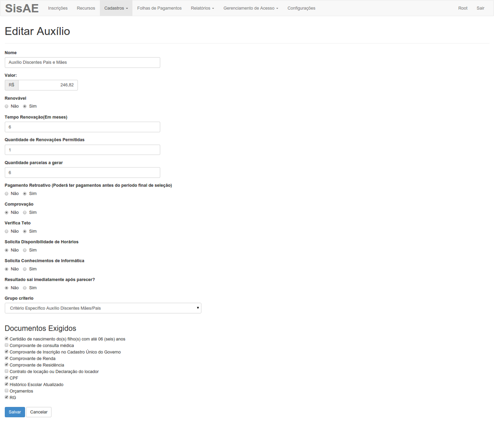Uncheck Comprovante de Residência checkbox
This screenshot has height=421, width=494.
pos(7,365)
